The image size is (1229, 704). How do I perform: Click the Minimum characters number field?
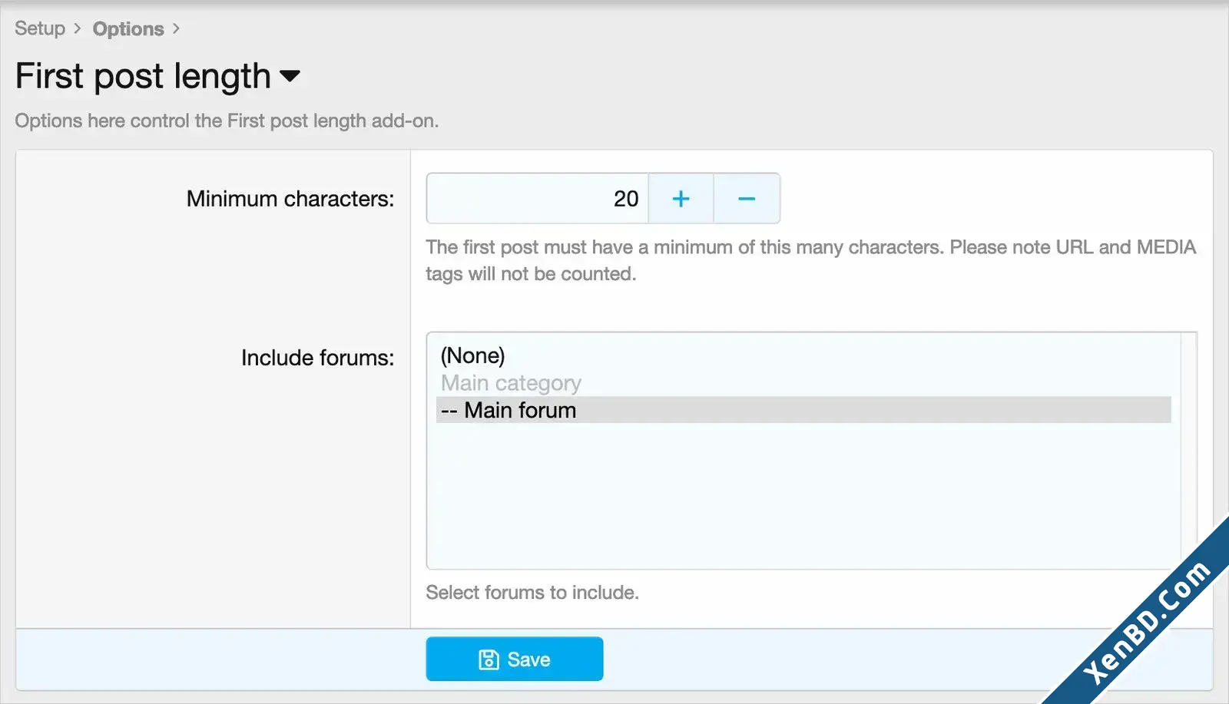538,198
